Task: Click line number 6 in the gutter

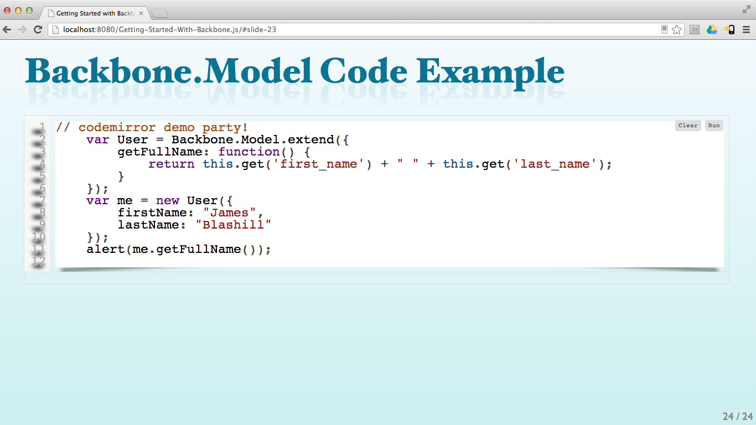Action: [42, 189]
